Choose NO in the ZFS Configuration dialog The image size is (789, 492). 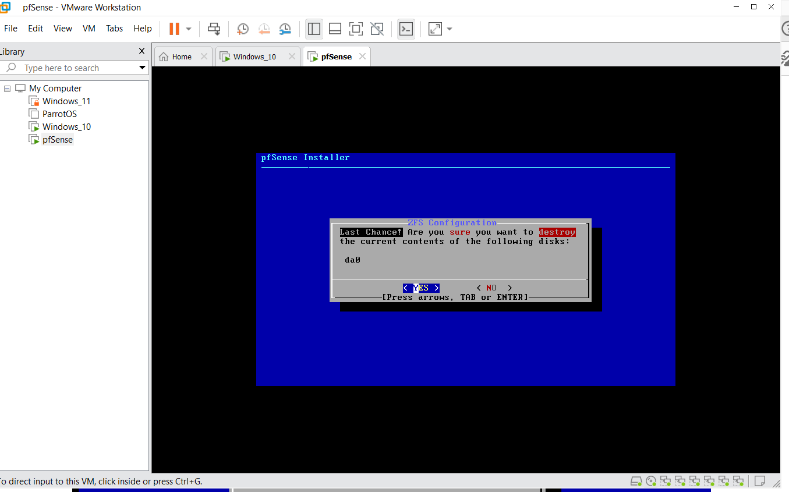click(494, 288)
